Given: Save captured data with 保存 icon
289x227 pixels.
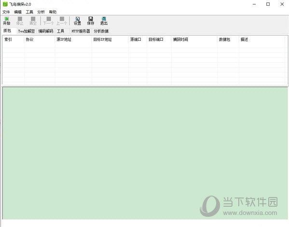Looking at the screenshot, I should click(x=91, y=21).
